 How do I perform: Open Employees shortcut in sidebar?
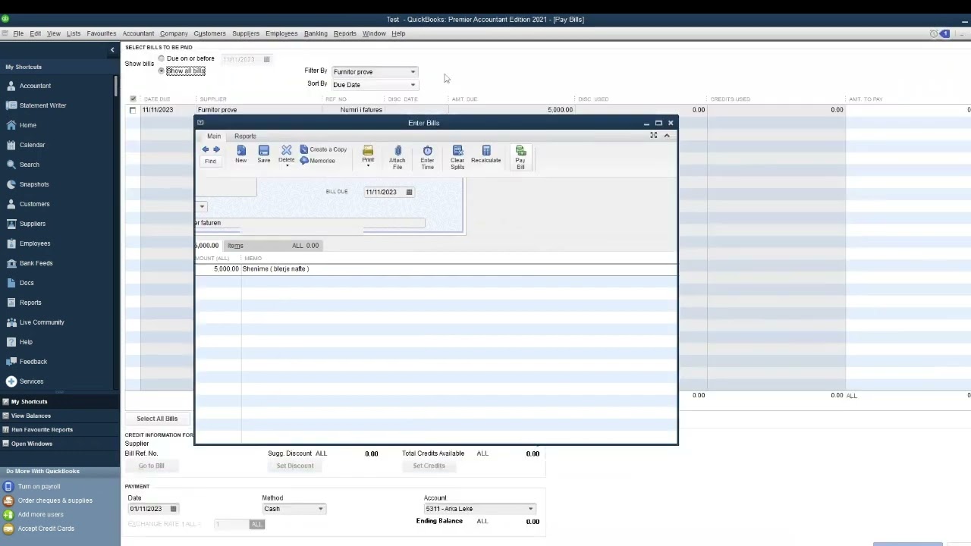click(34, 243)
